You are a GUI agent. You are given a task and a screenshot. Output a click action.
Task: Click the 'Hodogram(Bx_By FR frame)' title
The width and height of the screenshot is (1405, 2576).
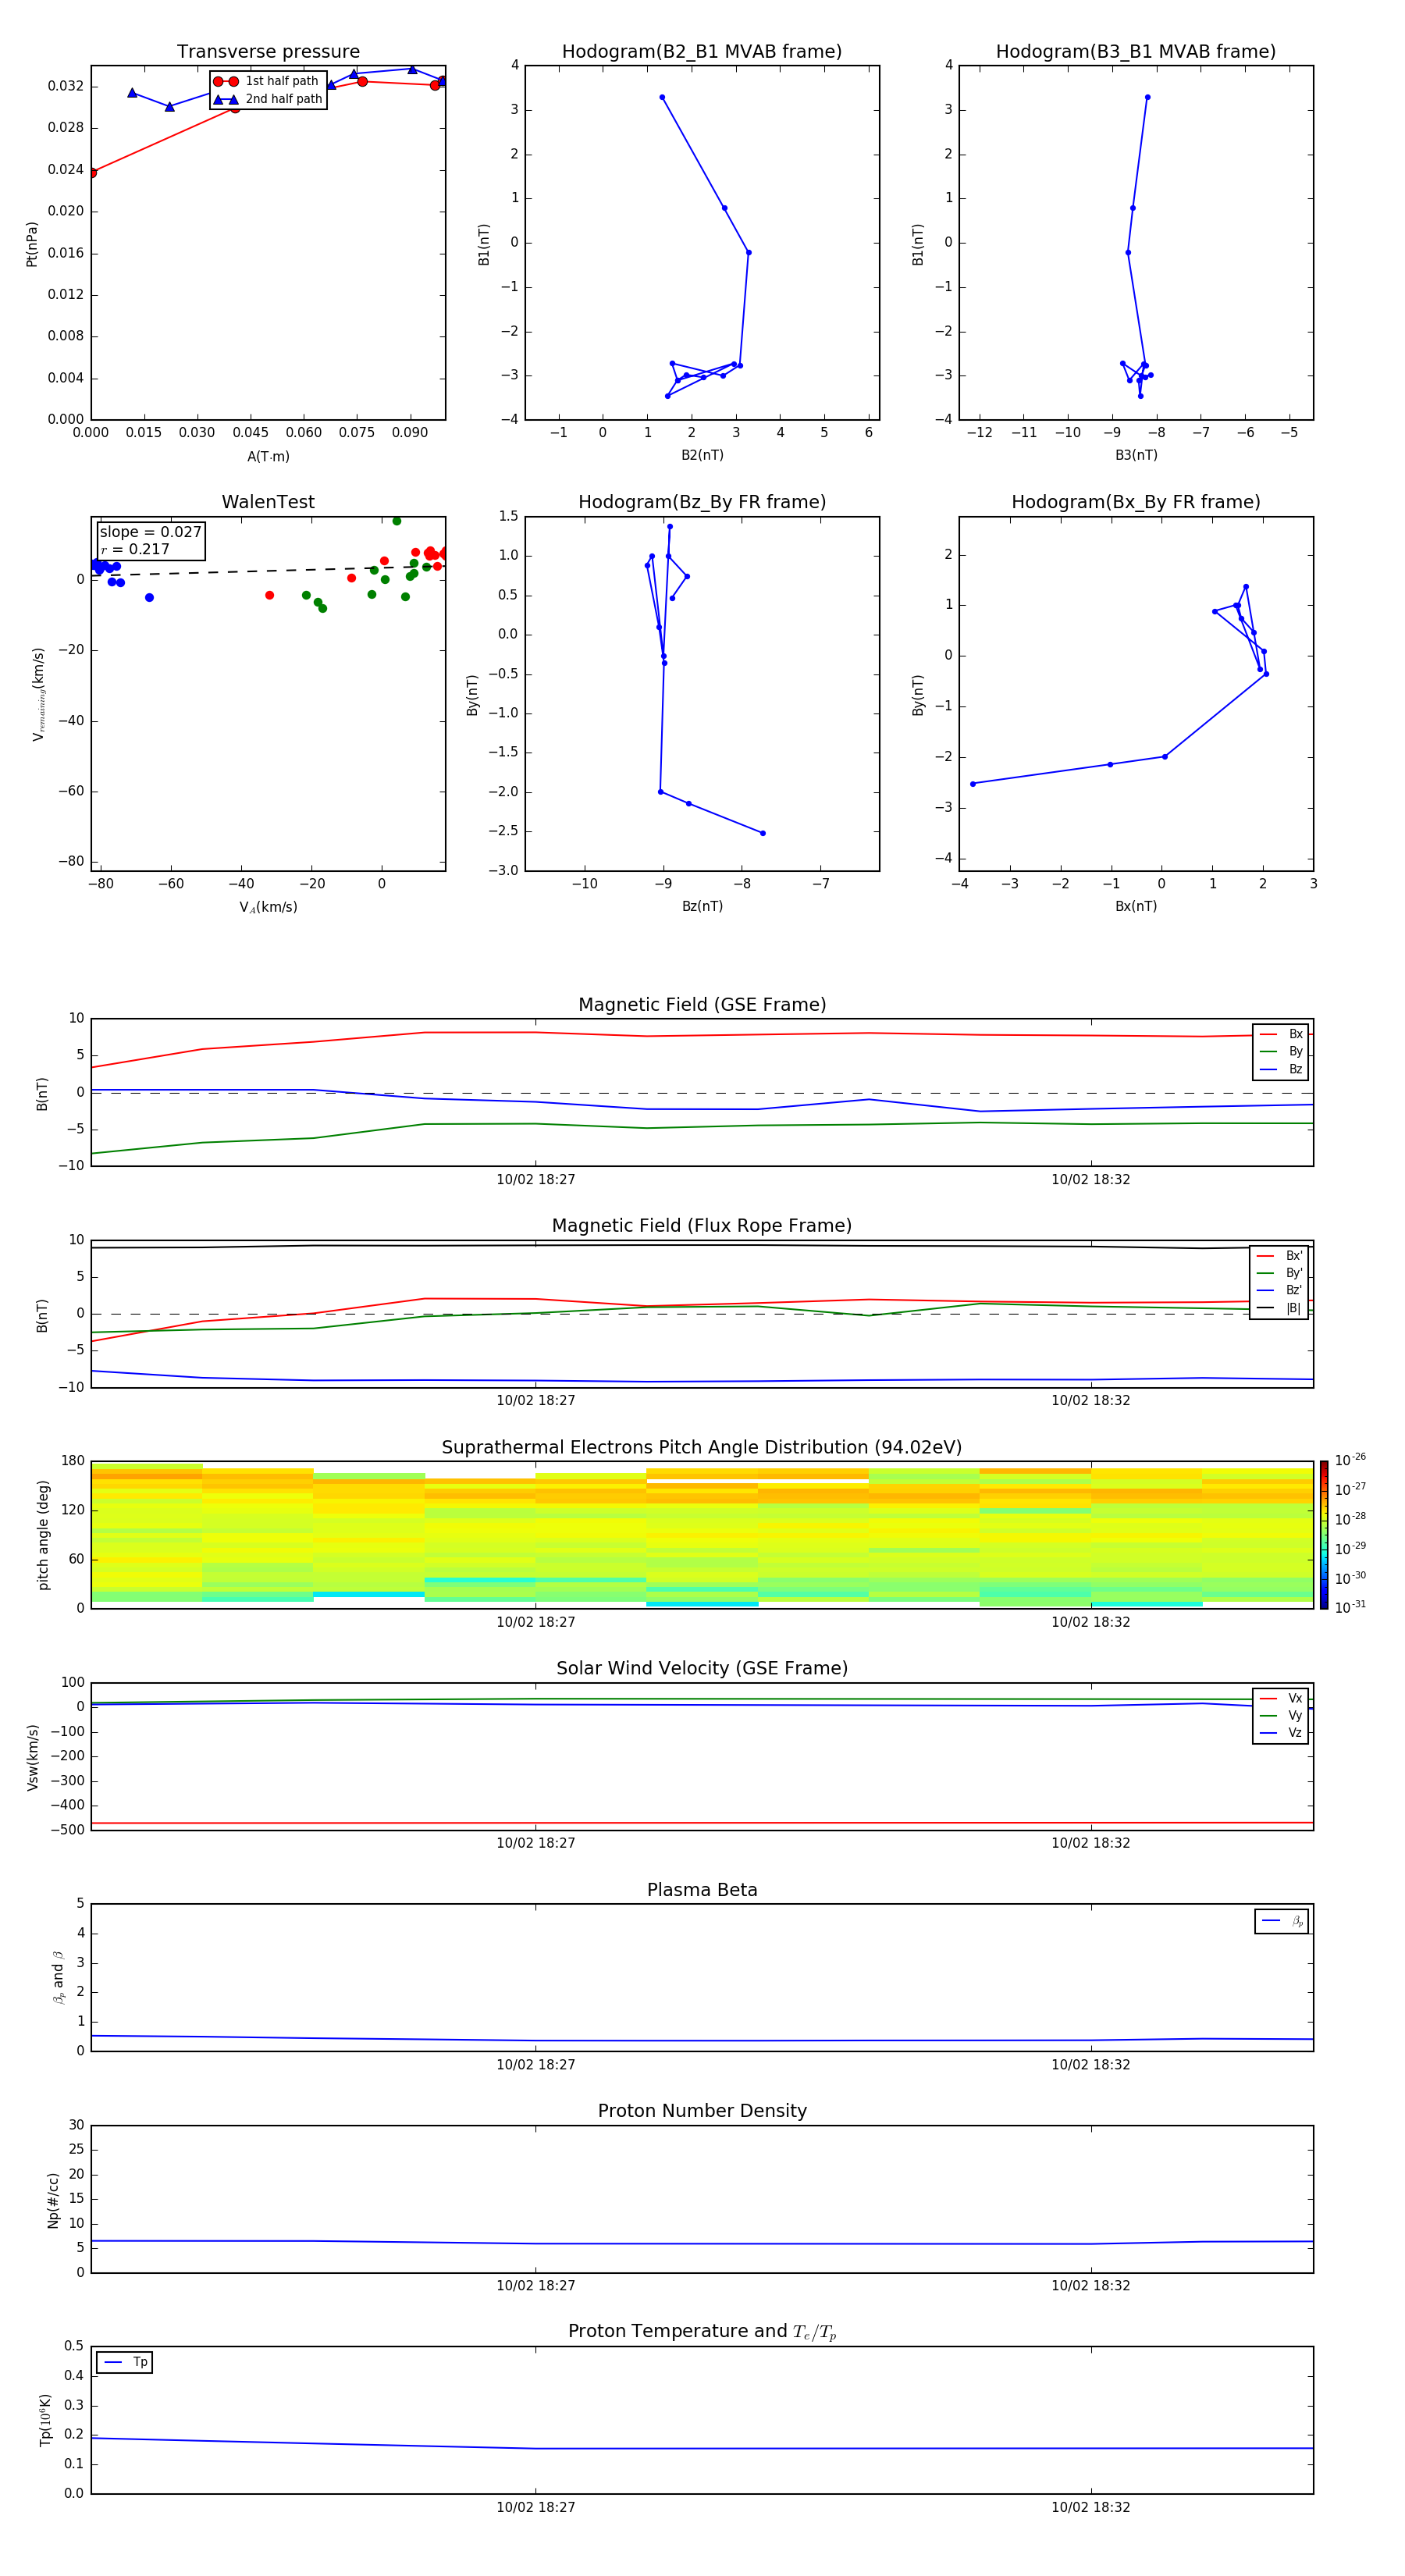(x=1136, y=502)
